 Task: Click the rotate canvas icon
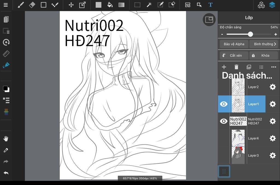(6, 42)
